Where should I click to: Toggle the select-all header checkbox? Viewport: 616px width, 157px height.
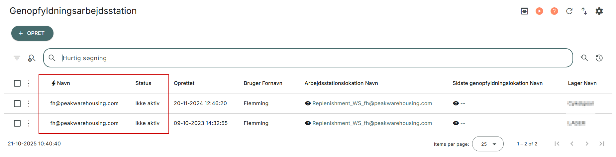(17, 83)
